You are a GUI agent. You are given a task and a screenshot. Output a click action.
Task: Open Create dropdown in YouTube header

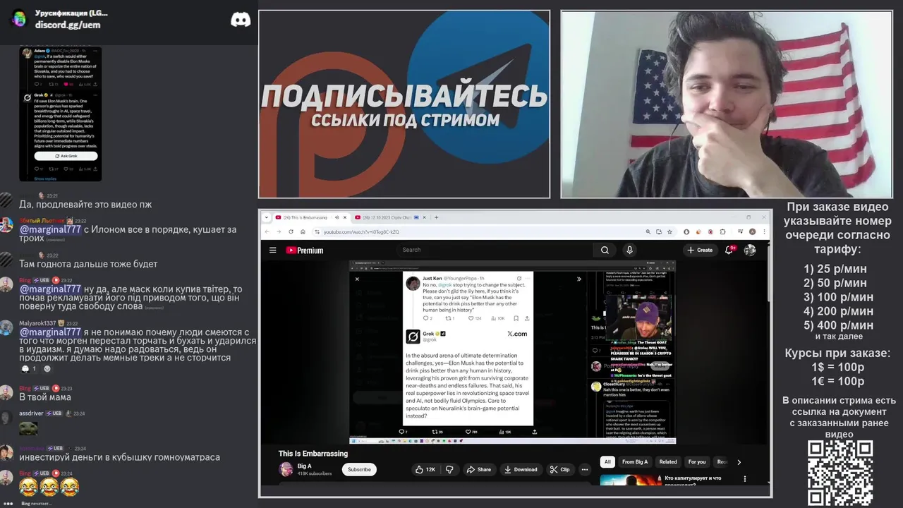coord(700,250)
